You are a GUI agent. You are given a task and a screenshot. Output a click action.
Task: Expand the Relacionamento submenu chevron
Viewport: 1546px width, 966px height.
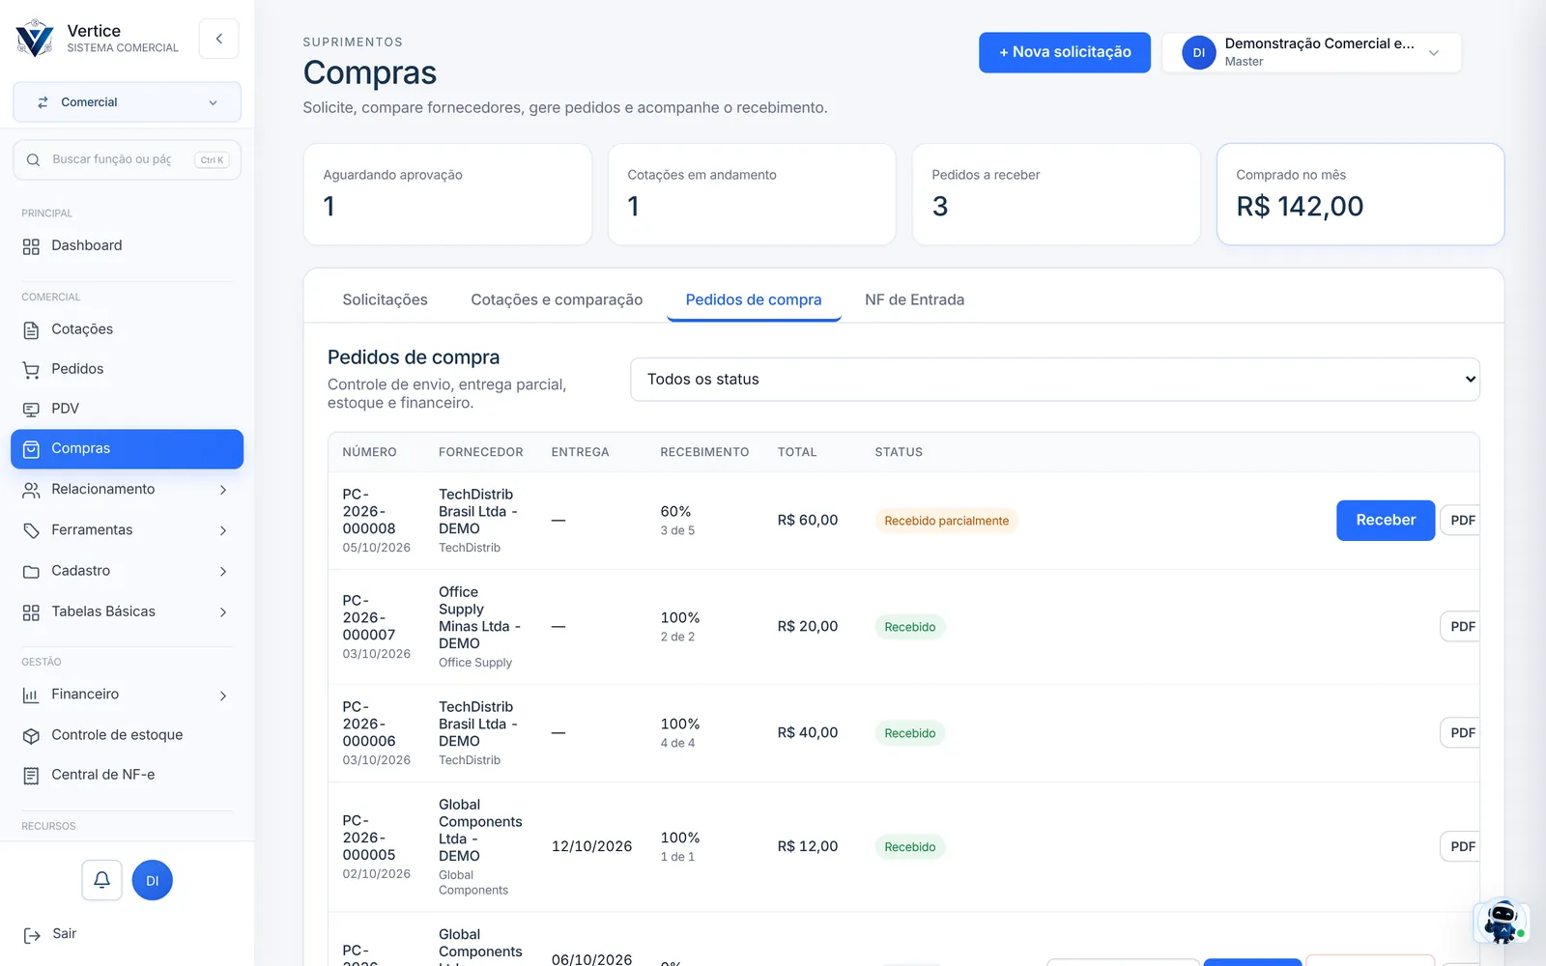tap(223, 490)
